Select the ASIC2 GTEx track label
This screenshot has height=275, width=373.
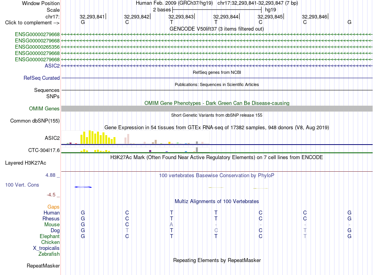pos(52,138)
